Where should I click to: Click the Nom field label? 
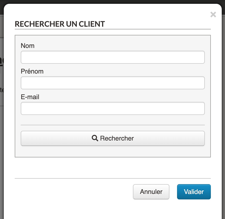28,46
